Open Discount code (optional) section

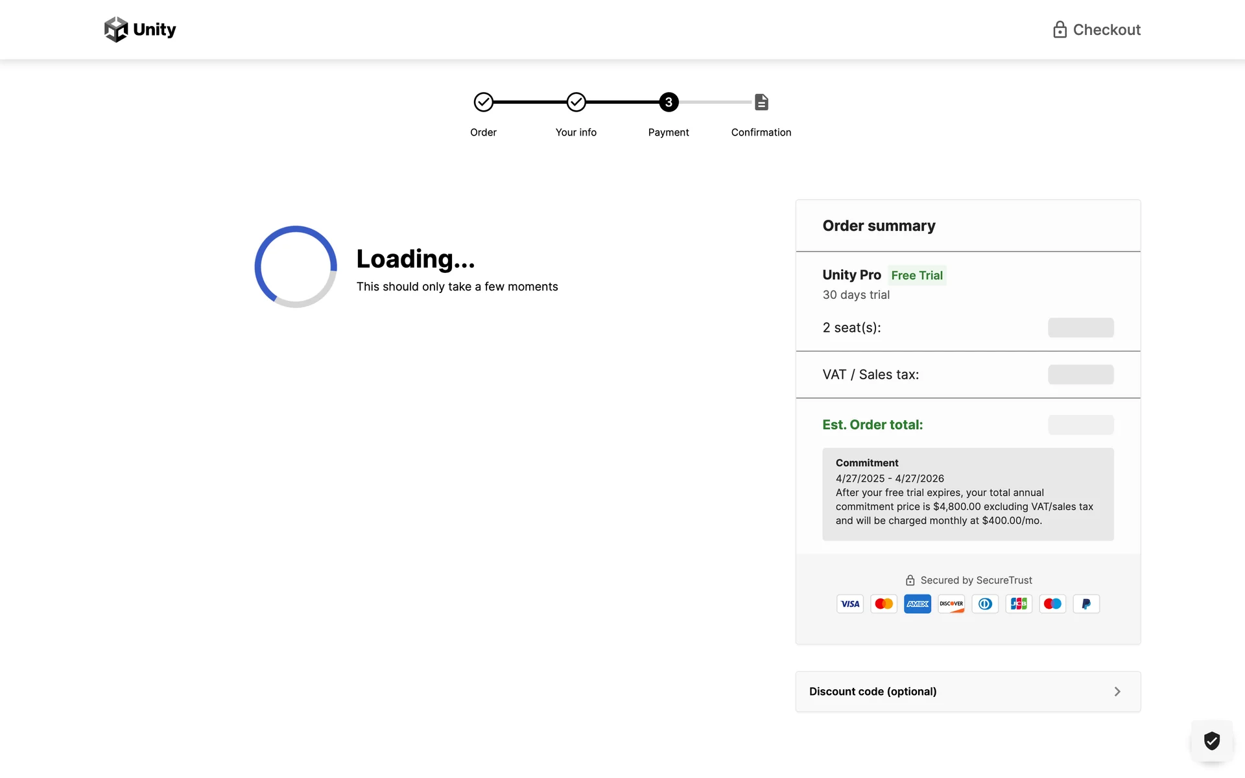(873, 692)
